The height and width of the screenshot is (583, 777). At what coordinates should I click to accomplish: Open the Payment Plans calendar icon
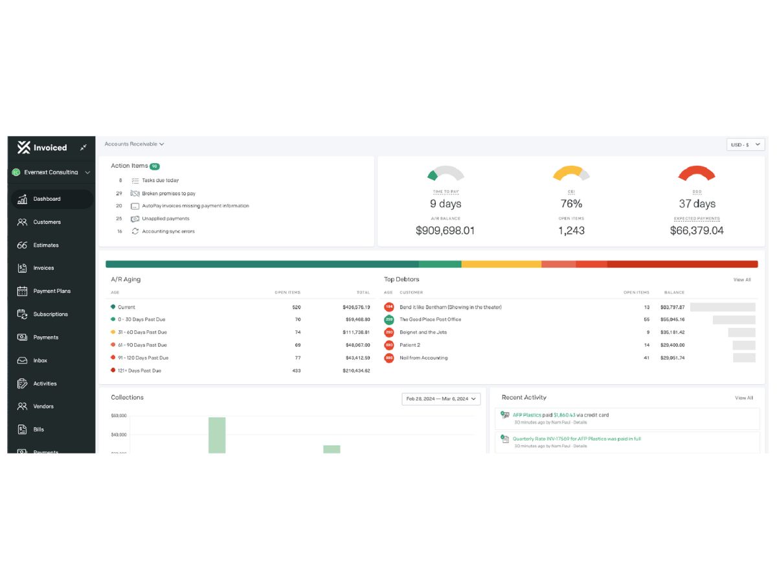click(22, 291)
